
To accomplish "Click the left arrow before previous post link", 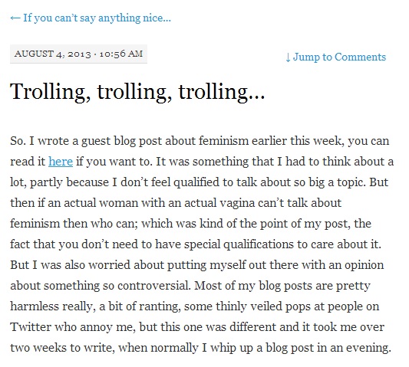I will tap(15, 18).
